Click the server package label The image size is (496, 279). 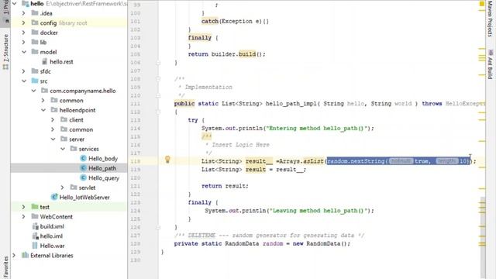tap(77, 139)
